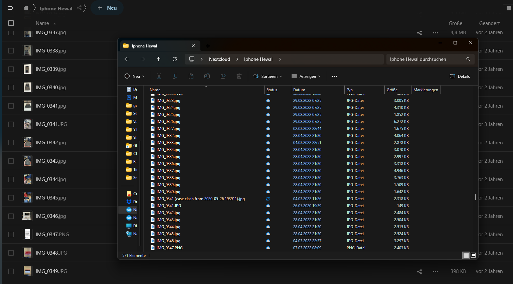Click the Delete trash icon in toolbar
513x284 pixels.
point(239,76)
